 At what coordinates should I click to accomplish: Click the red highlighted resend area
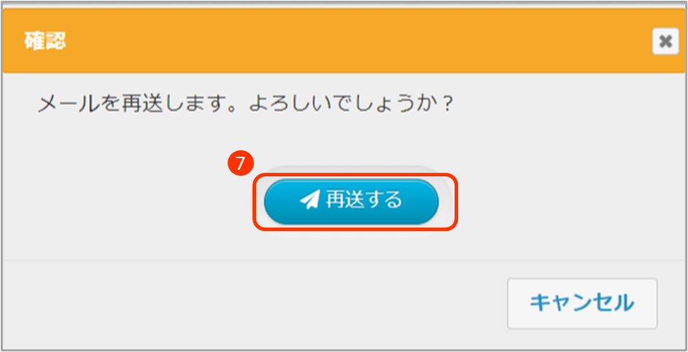355,202
